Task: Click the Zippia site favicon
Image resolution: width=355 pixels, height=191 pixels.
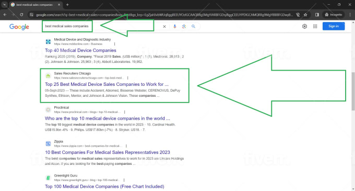Action: click(x=48, y=144)
